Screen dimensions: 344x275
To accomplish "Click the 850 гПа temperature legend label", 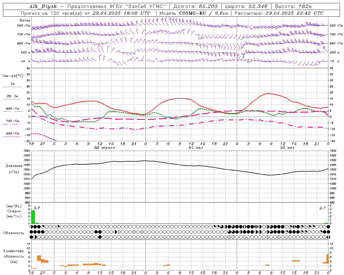I will pyautogui.click(x=13, y=109).
